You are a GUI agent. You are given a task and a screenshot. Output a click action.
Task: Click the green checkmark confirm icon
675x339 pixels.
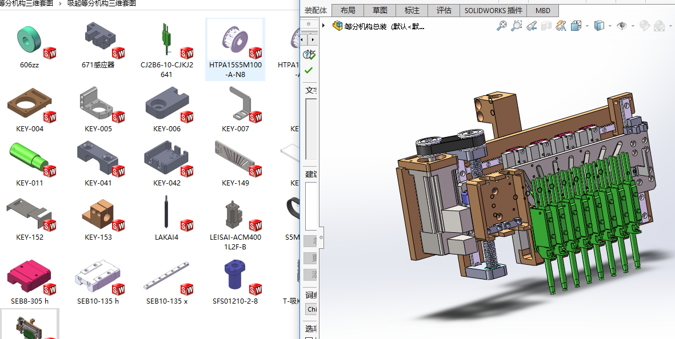click(x=309, y=70)
